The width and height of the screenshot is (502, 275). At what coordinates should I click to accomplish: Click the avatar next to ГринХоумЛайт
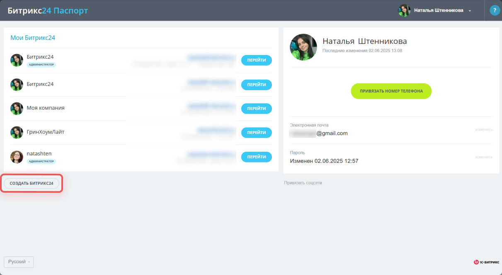pyautogui.click(x=17, y=132)
